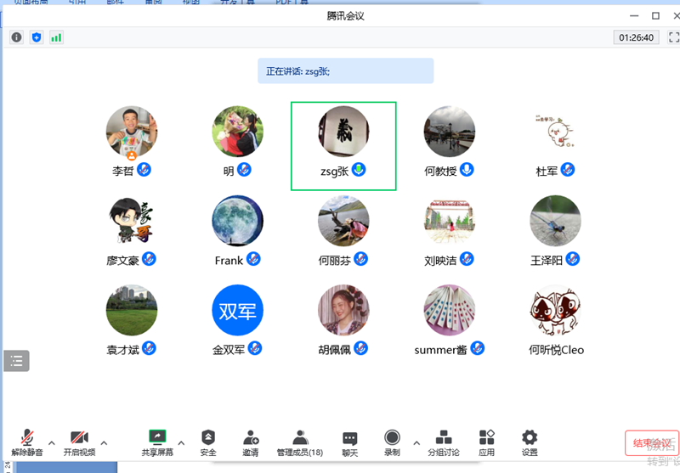Click 胡佩佩's muted microphone icon
Image resolution: width=680 pixels, height=473 pixels.
click(360, 348)
